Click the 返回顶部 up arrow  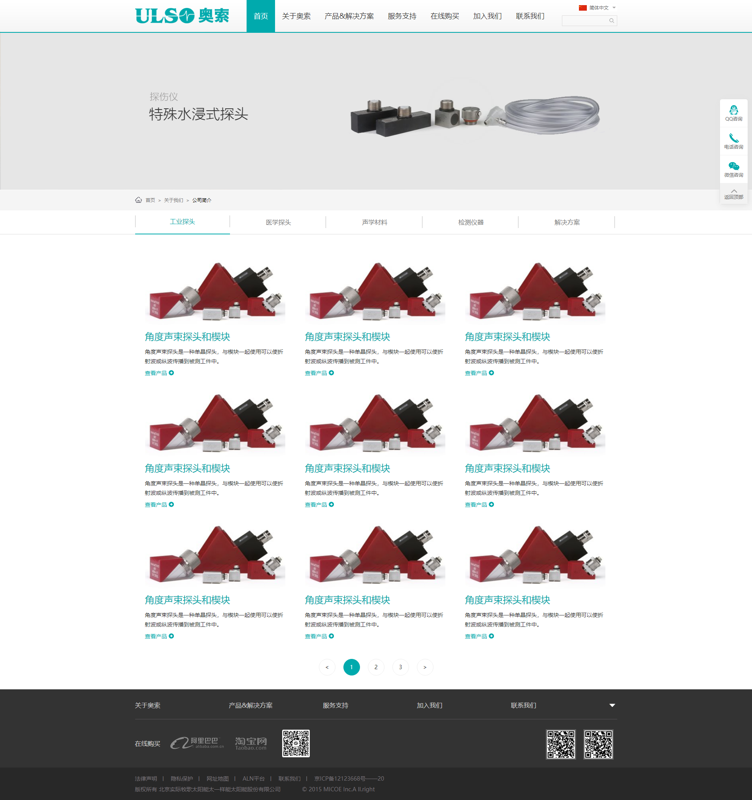(x=733, y=192)
